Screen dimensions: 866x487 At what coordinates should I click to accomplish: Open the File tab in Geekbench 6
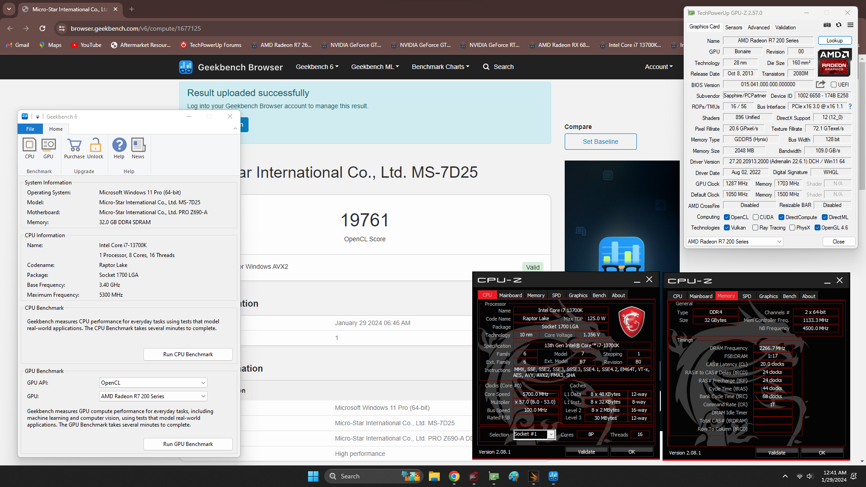pos(30,129)
